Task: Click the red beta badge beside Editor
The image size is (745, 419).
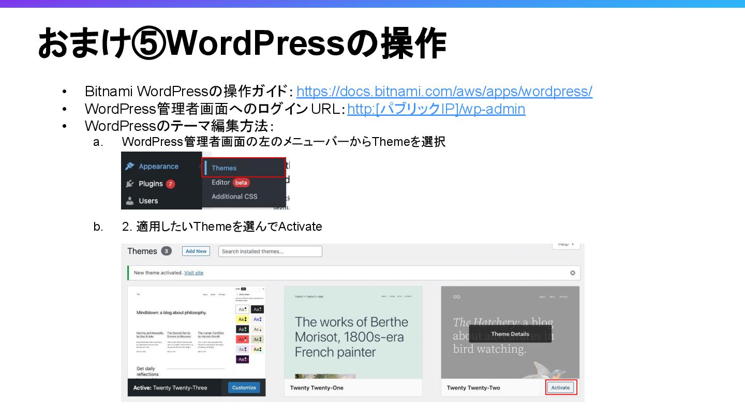Action: click(241, 183)
